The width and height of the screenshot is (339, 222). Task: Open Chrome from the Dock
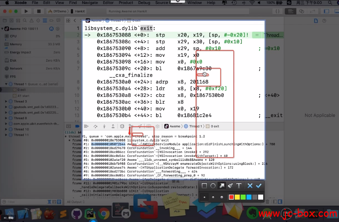click(104, 214)
